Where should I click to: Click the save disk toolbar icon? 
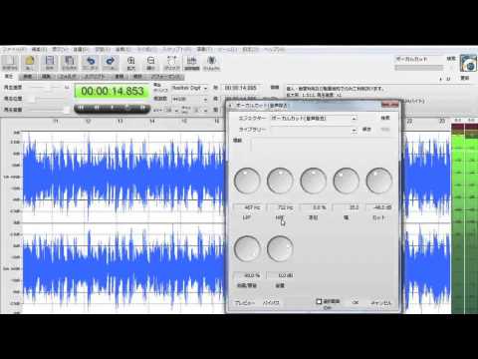click(50, 63)
